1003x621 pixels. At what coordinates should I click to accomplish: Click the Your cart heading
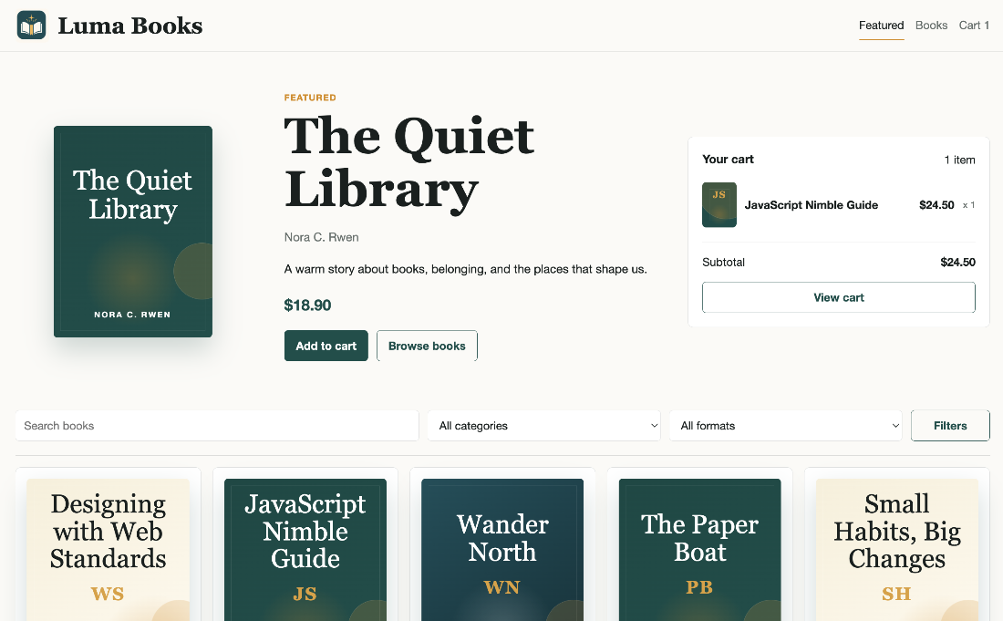click(728, 160)
